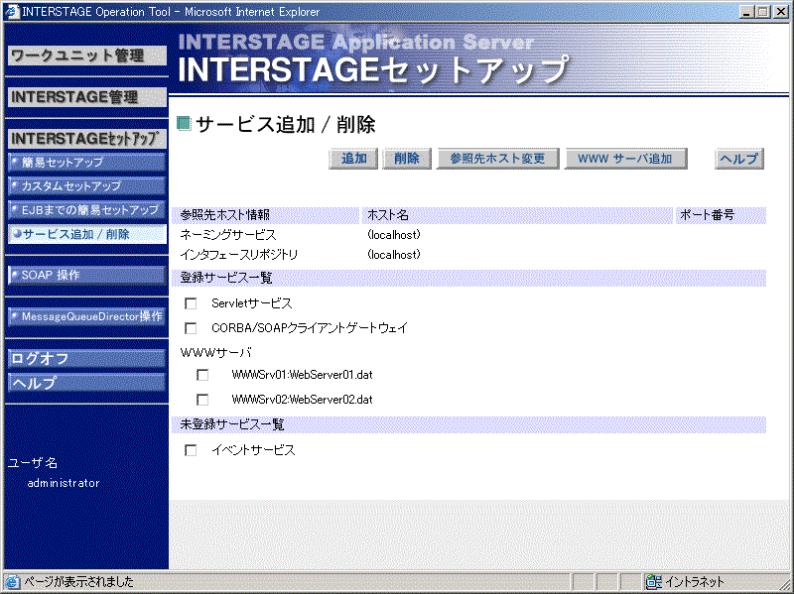Click the Internet Explorer icon in title bar
Screen dimensions: 794x594
tap(11, 11)
